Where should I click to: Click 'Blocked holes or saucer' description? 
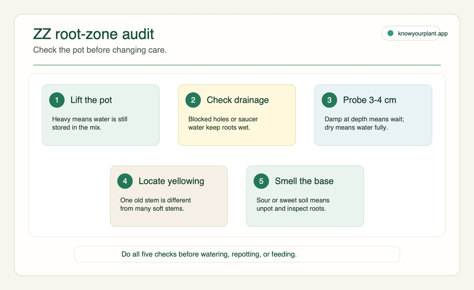tap(223, 119)
